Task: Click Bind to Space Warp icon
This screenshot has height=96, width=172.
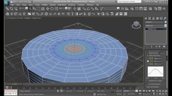Action: [x=16, y=9]
